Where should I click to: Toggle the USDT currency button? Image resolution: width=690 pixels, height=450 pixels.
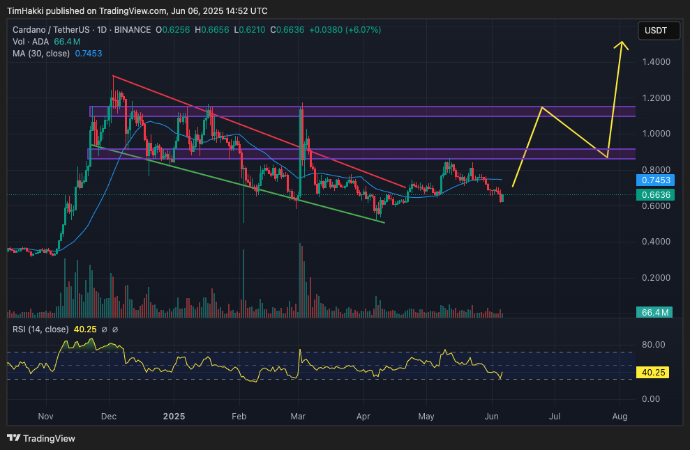[659, 30]
